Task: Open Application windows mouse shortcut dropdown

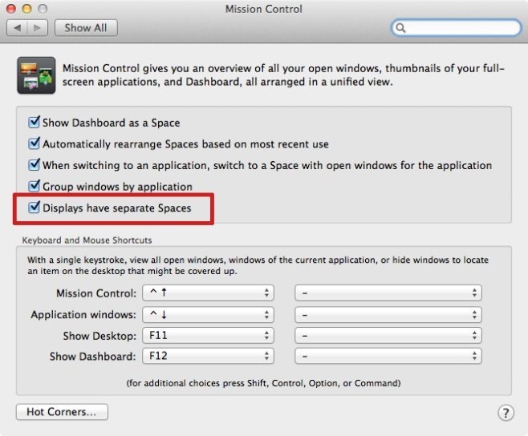Action: point(388,314)
